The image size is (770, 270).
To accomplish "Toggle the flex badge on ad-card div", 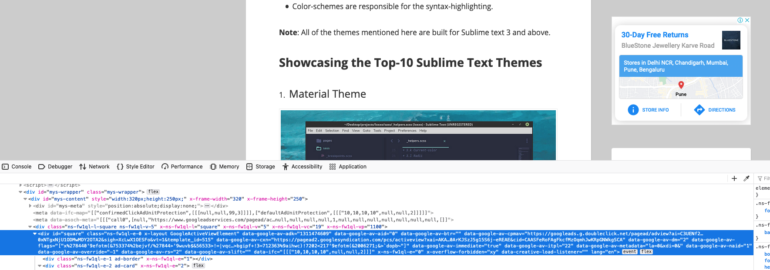I will 198,266.
